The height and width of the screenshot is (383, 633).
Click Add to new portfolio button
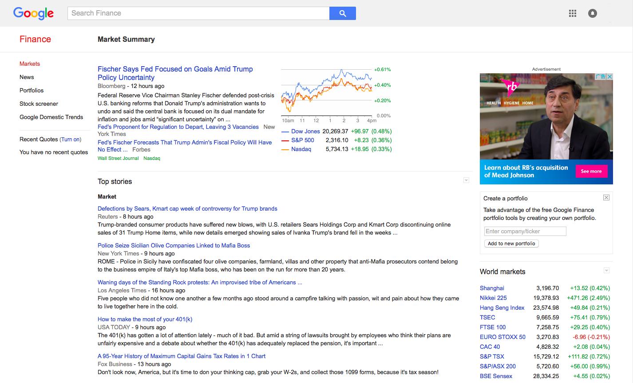511,243
